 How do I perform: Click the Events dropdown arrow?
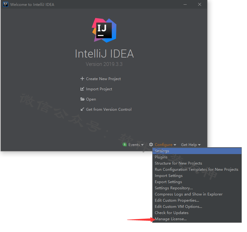pyautogui.click(x=142, y=145)
